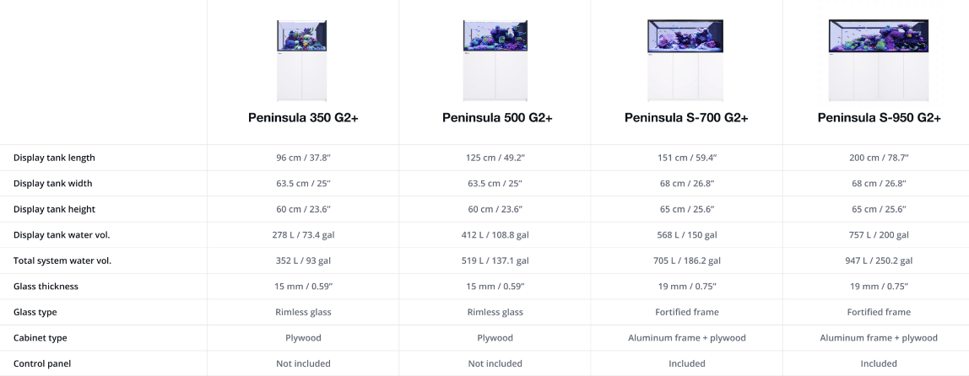
Task: Select the Glass thickness row label
Action: pyautogui.click(x=46, y=287)
